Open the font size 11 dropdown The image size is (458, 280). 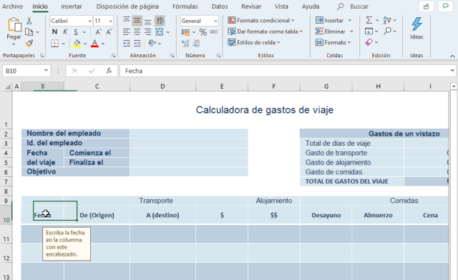[x=110, y=21]
